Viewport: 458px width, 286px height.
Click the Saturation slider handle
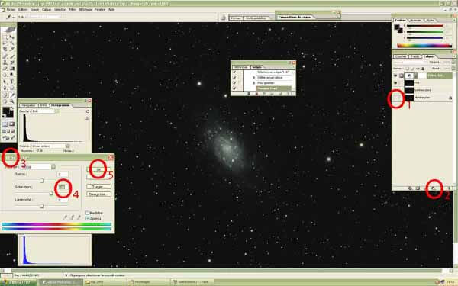51,194
